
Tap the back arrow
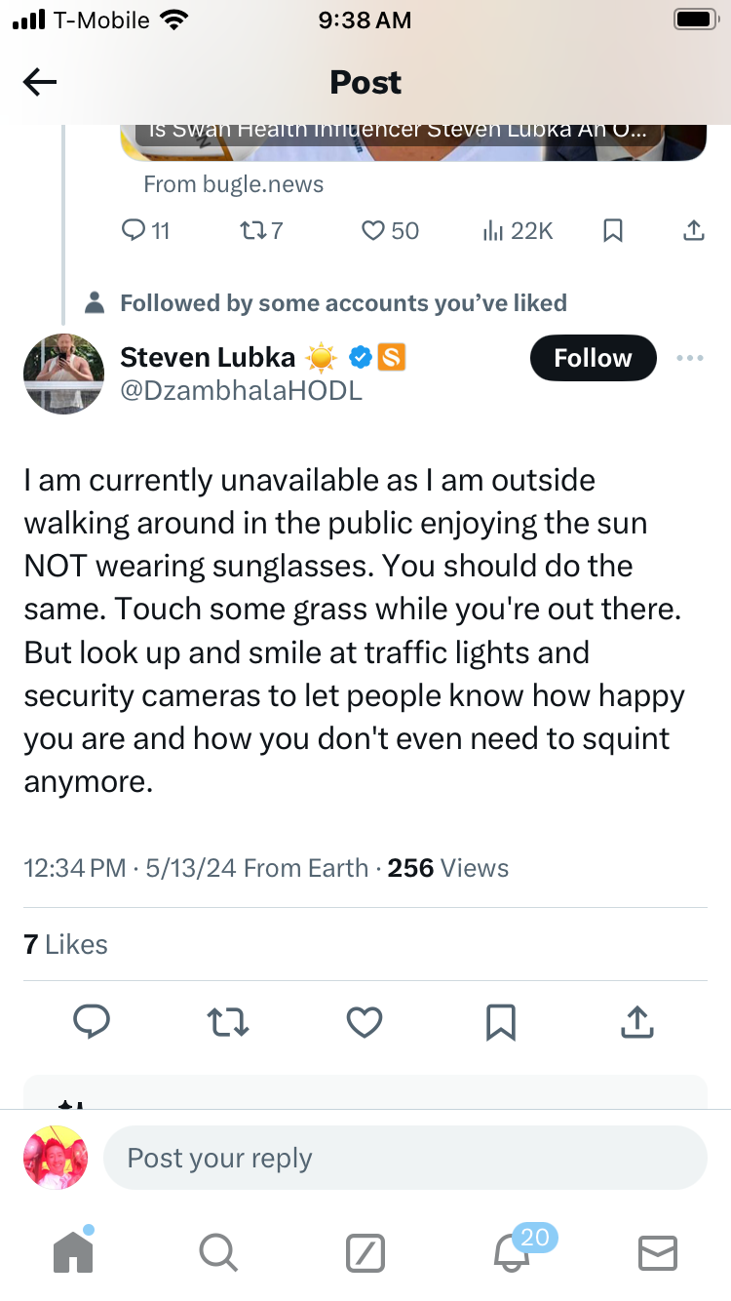tap(40, 83)
